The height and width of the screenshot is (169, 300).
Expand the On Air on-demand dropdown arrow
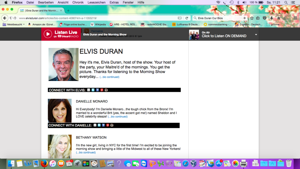point(256,34)
